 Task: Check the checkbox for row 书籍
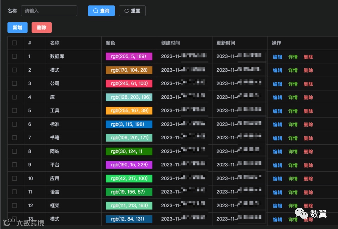tap(14, 138)
